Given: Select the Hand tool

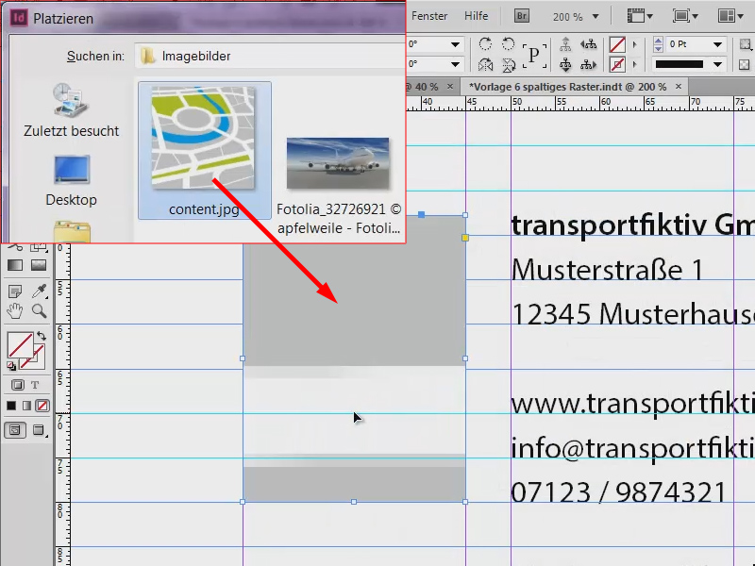Looking at the screenshot, I should point(14,311).
